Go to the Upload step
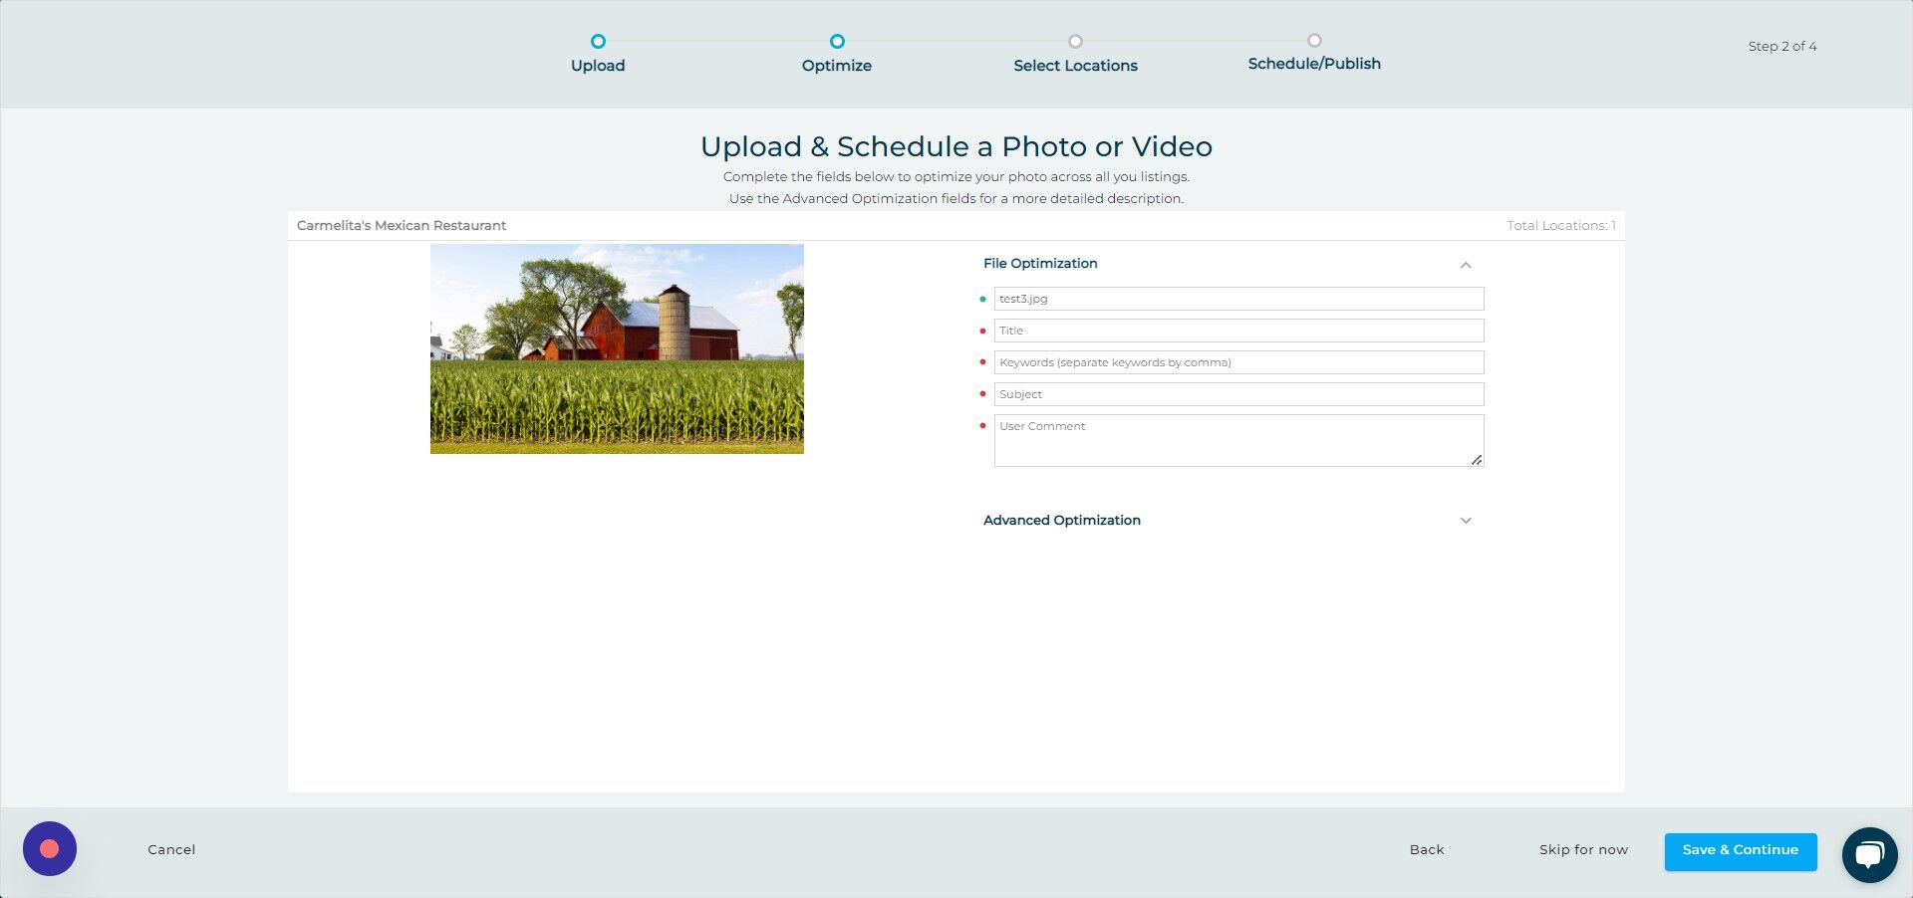 click(598, 66)
